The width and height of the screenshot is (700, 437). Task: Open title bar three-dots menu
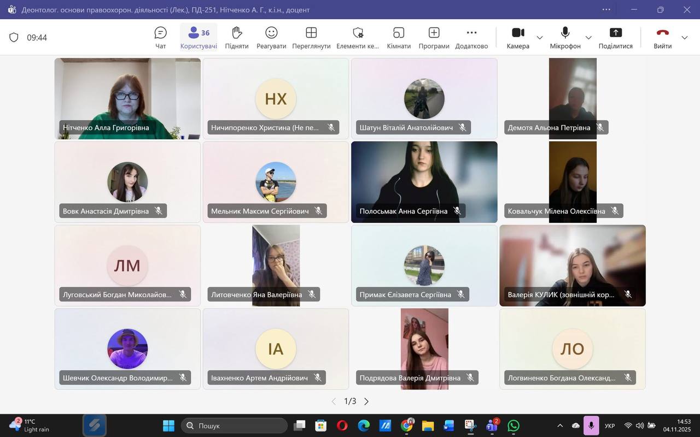(606, 9)
